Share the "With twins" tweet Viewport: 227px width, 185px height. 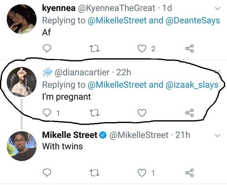click(x=189, y=173)
